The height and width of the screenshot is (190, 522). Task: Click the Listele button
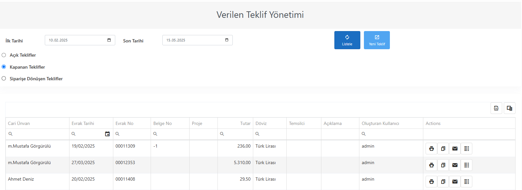click(347, 40)
